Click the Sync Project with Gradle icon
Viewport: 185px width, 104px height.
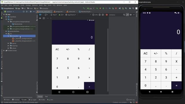coord(120,8)
